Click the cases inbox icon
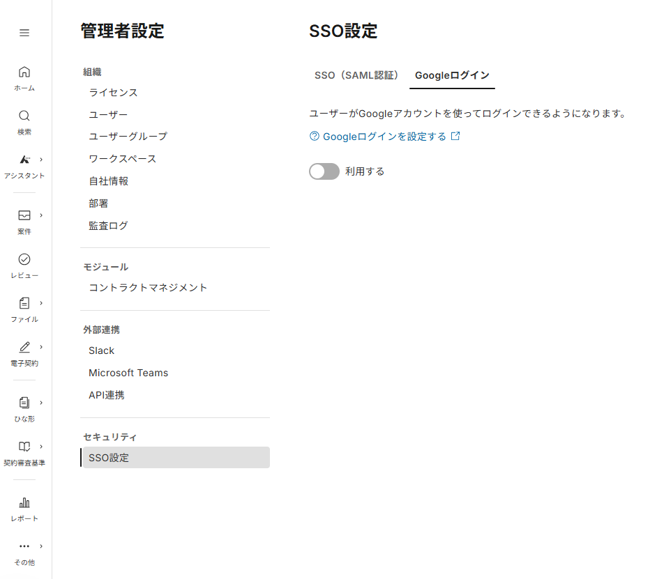 pos(24,215)
